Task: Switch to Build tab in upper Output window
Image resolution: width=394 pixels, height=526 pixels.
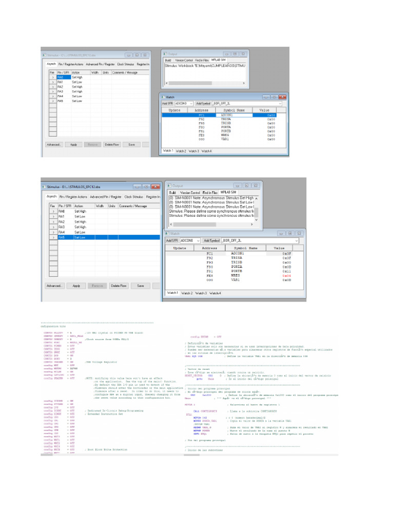Action: coord(168,61)
